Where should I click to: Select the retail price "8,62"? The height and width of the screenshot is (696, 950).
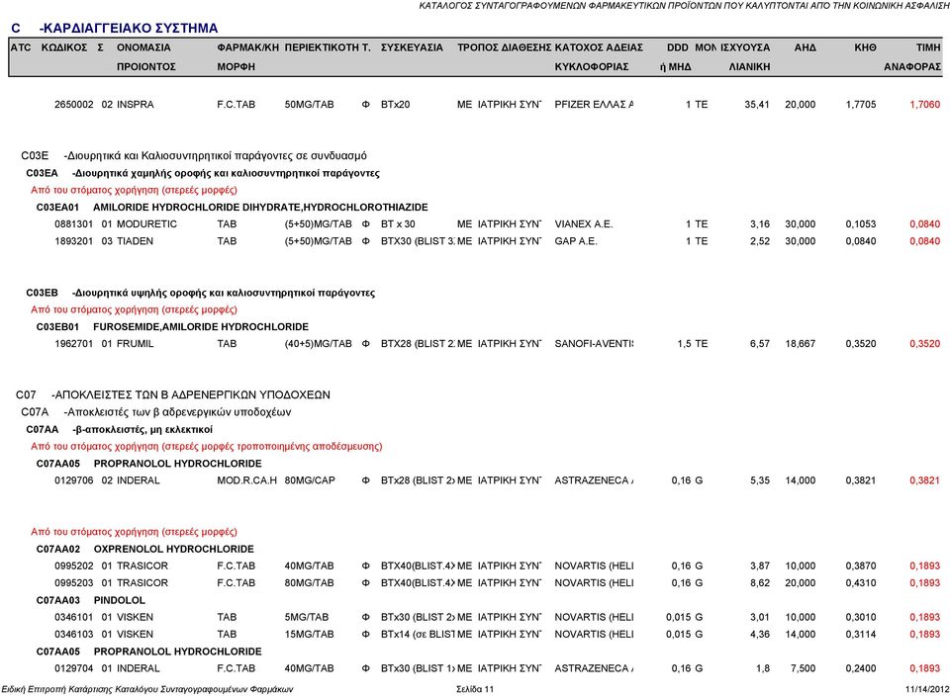(760, 583)
